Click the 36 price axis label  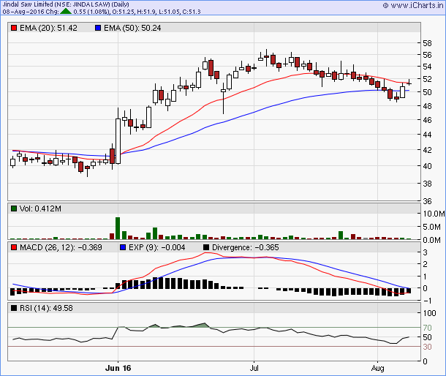pyautogui.click(x=427, y=201)
